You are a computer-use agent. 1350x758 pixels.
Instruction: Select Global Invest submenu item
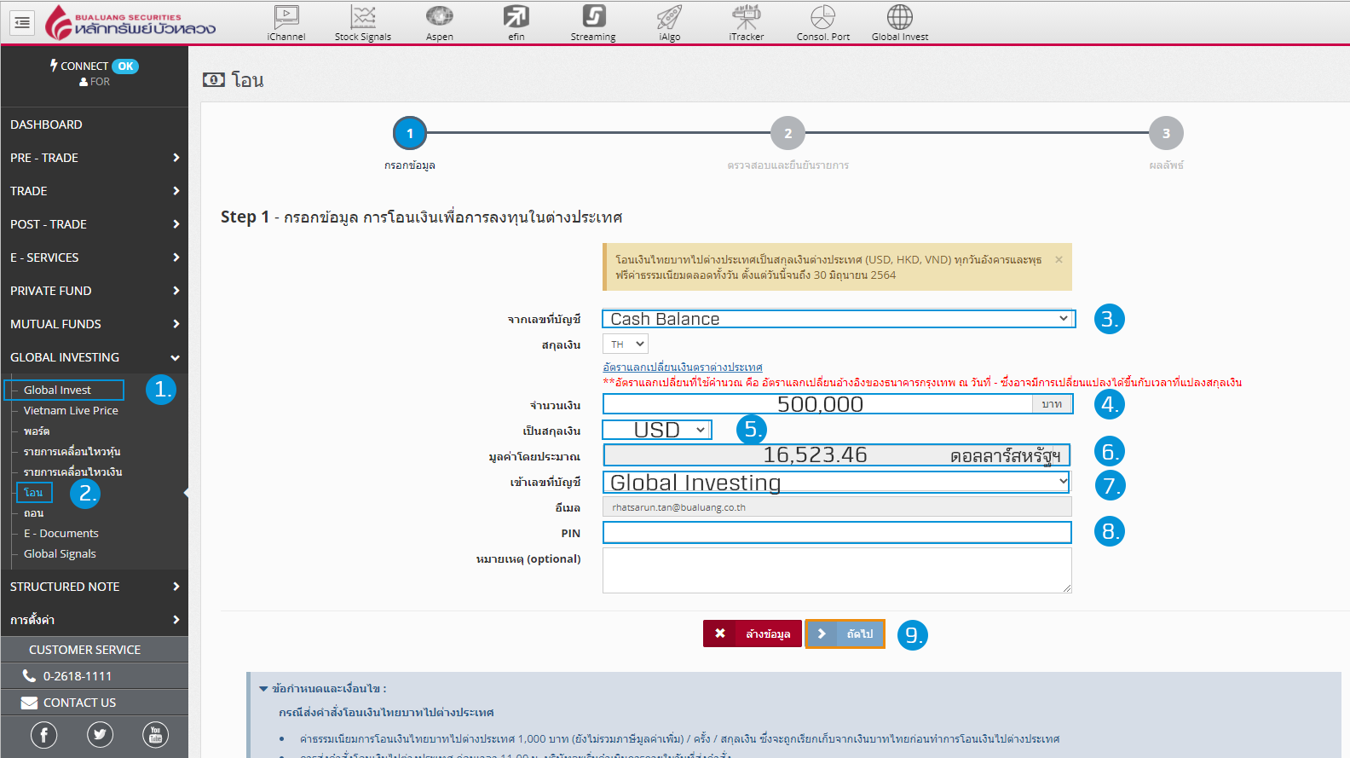click(x=57, y=390)
